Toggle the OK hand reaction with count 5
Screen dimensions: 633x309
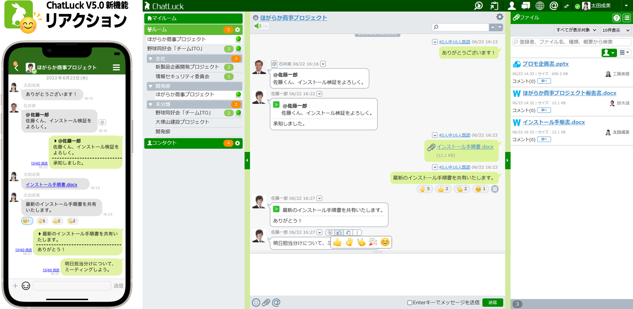(425, 189)
